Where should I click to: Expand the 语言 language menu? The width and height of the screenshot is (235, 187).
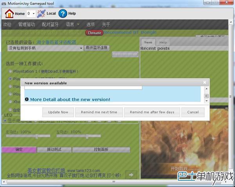point(72,24)
